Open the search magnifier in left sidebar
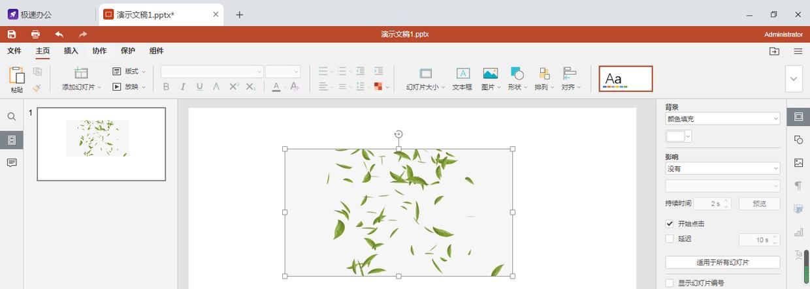The height and width of the screenshot is (289, 810). (12, 117)
